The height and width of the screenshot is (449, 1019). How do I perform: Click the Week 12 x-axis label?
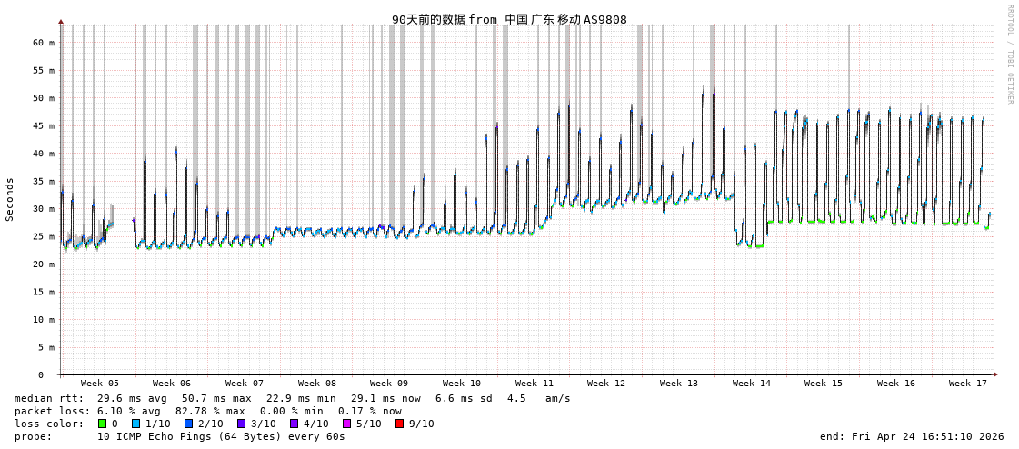coord(606,384)
